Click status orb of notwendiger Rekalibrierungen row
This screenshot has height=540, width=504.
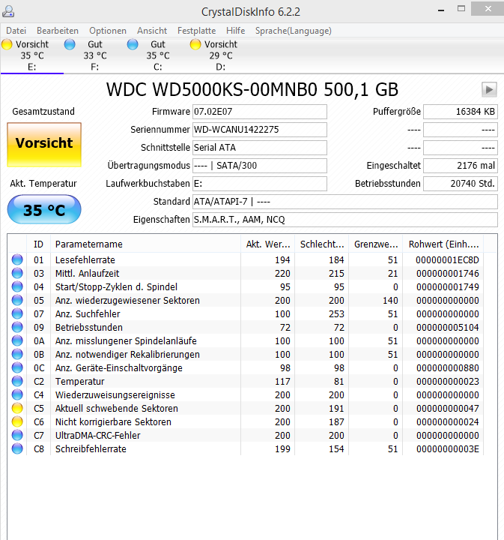(17, 354)
